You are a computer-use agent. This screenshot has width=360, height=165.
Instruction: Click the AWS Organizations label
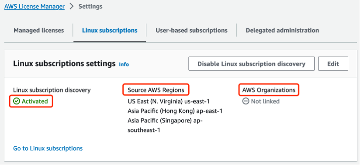pos(269,90)
